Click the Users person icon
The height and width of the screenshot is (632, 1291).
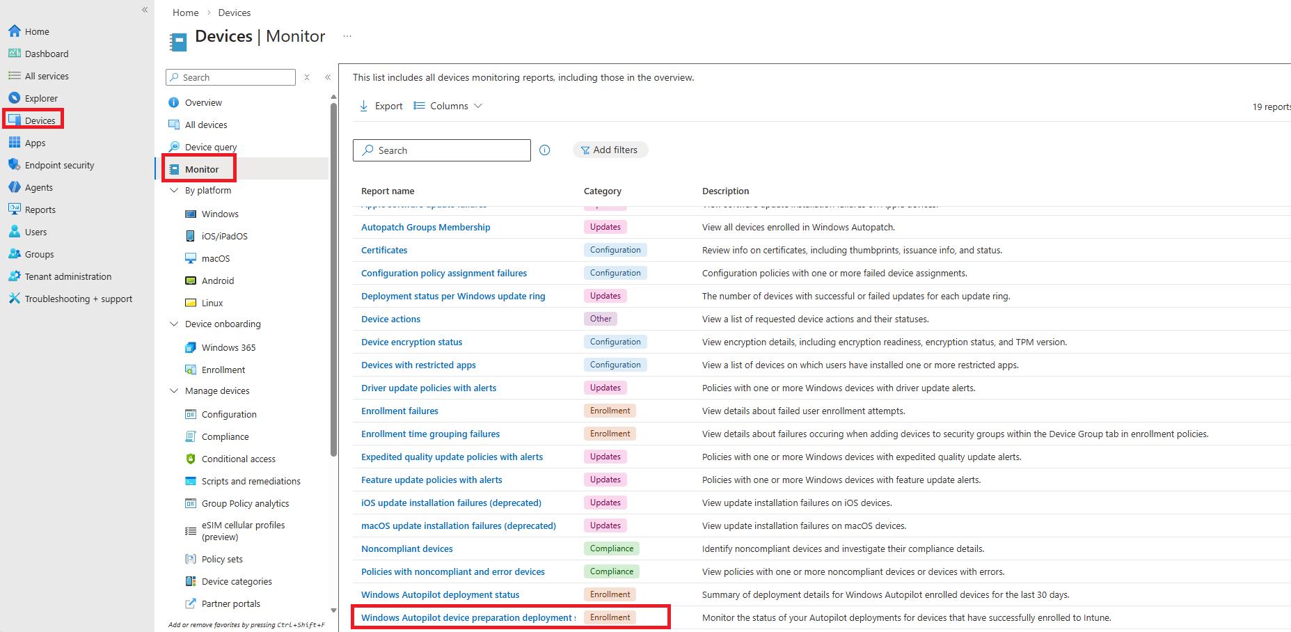tap(15, 232)
